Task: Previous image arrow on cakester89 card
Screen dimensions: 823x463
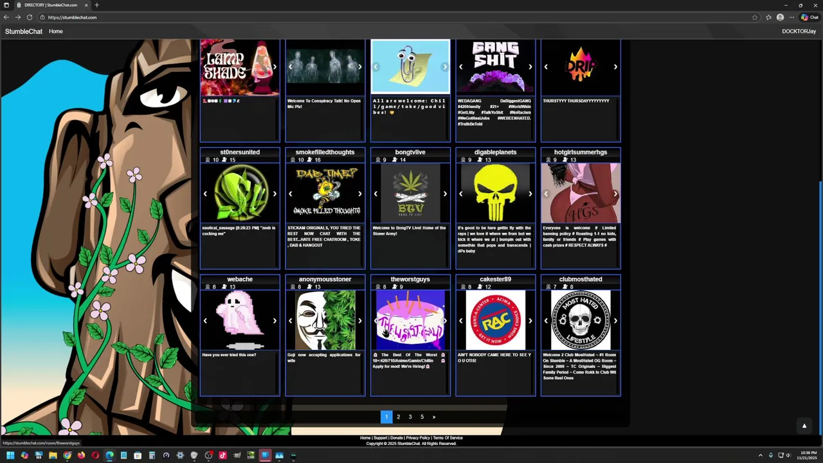Action: click(x=460, y=321)
